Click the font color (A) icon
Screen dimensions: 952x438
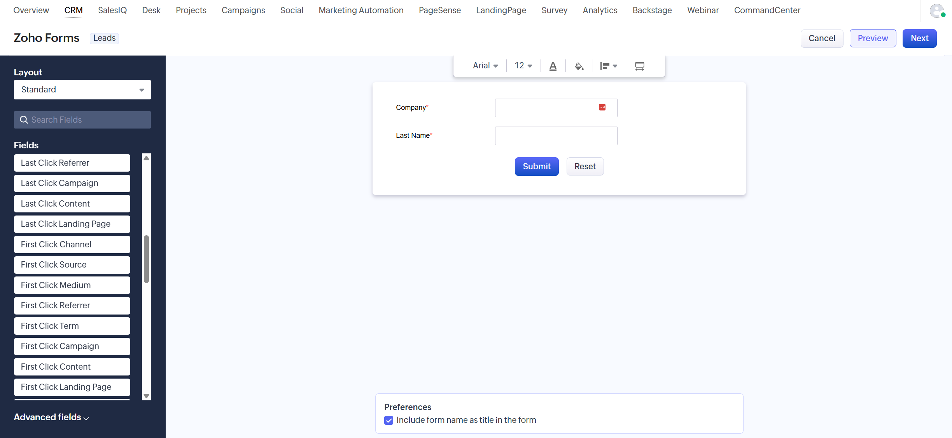[553, 66]
